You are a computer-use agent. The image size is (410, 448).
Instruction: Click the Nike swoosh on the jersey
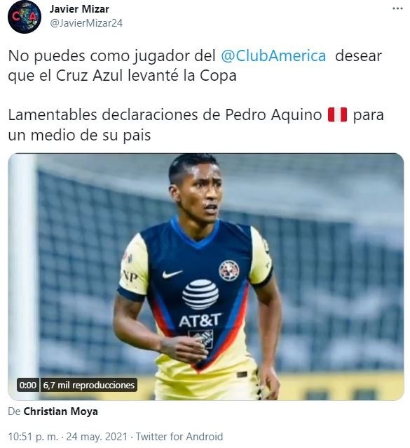coord(172,274)
